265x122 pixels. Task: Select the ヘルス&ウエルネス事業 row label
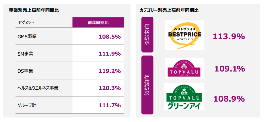click(38, 88)
